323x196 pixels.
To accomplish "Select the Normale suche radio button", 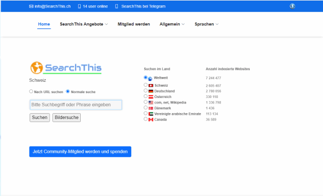I will [x=68, y=92].
